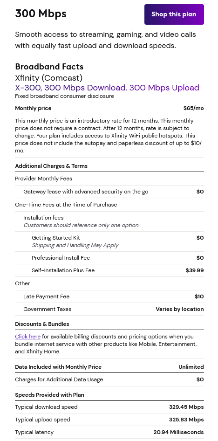
Task: Select the Typical download speed value
Action: pos(186,407)
